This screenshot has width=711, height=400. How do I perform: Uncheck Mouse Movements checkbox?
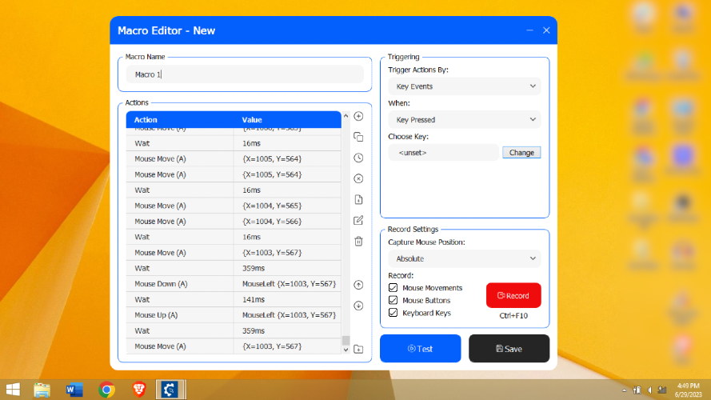point(393,287)
